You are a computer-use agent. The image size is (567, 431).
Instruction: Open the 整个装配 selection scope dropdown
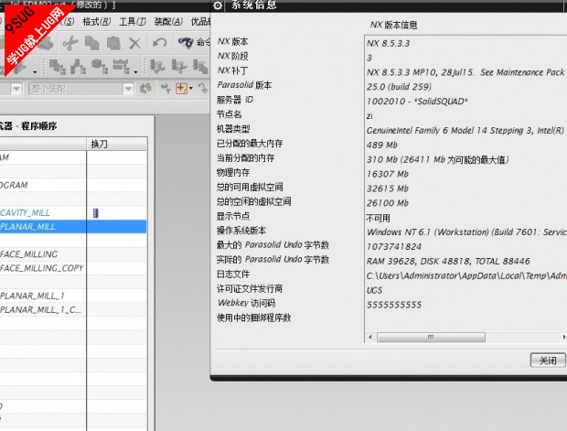click(128, 88)
